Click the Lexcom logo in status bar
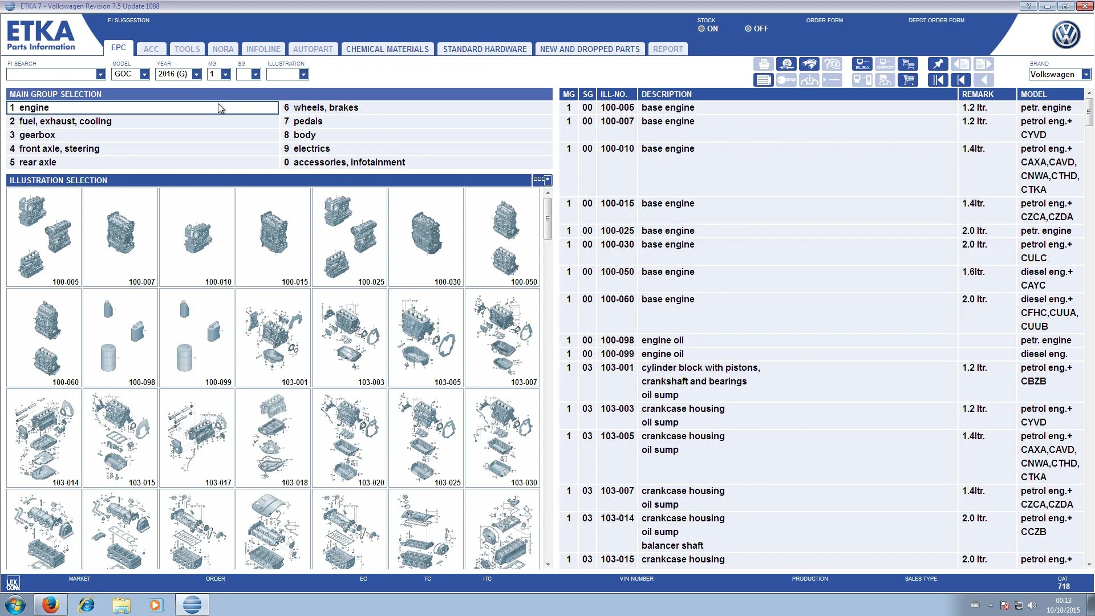The image size is (1095, 616). coord(13,583)
